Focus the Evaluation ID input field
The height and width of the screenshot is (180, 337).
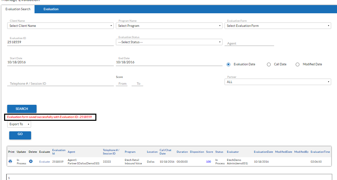coord(60,42)
